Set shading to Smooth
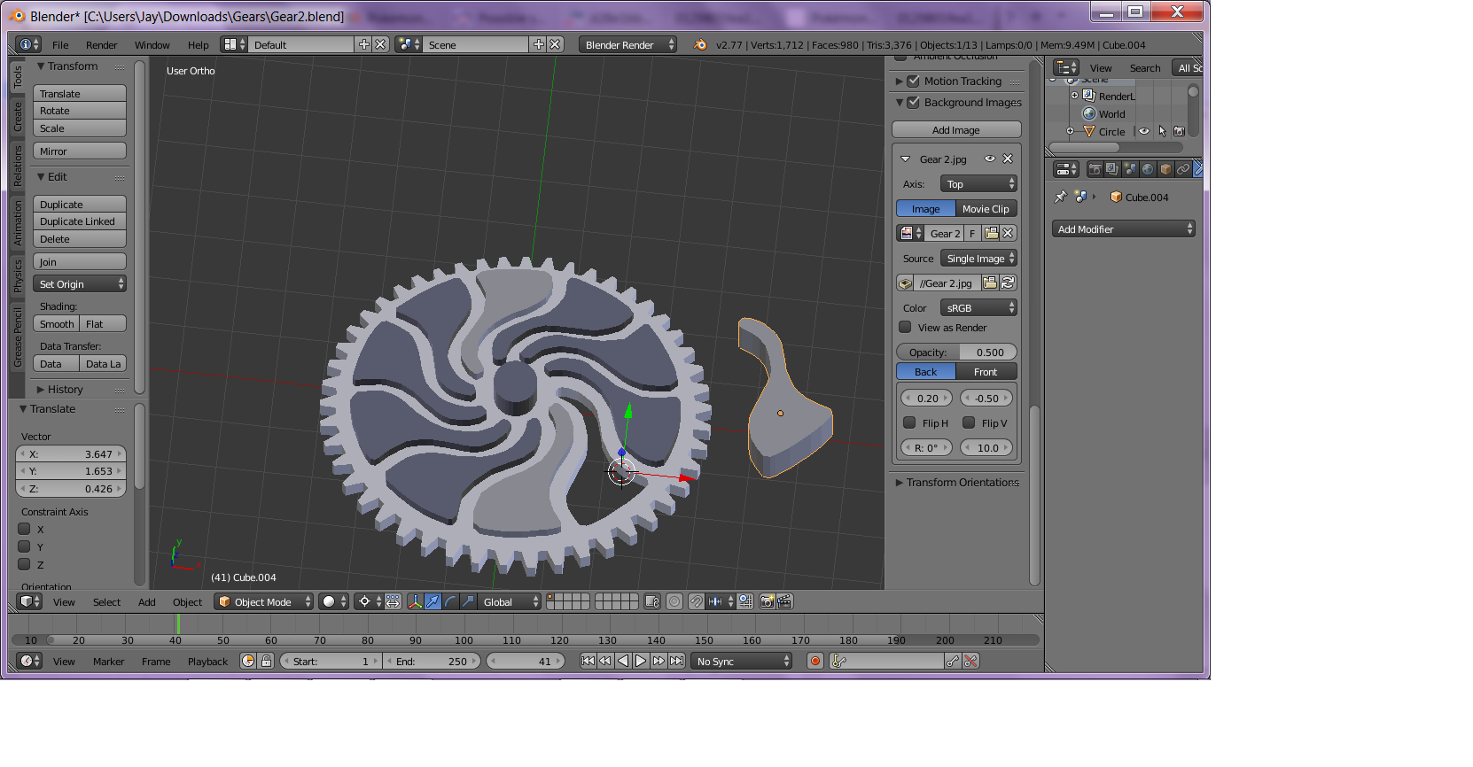The image size is (1473, 767). click(x=56, y=323)
